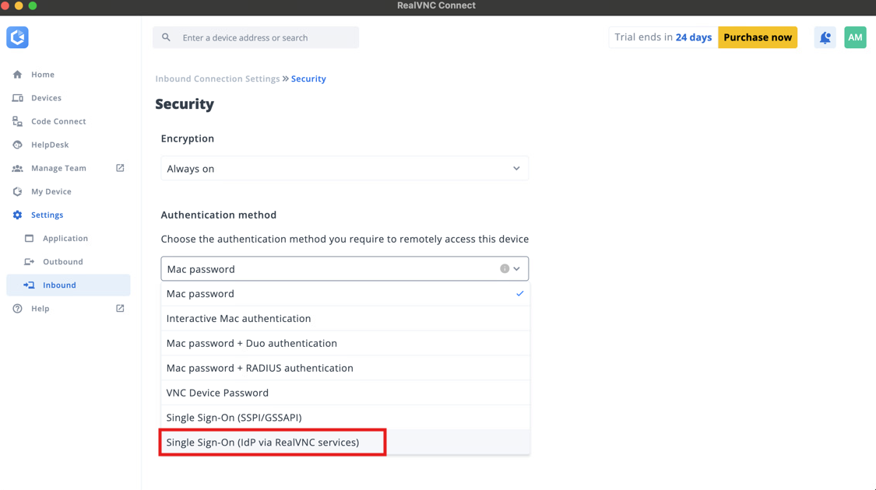Select VNC Device Password option
Image resolution: width=876 pixels, height=490 pixels.
click(345, 393)
